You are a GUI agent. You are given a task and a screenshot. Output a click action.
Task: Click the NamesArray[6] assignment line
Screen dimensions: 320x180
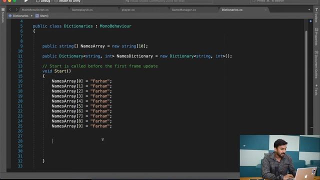tap(81, 111)
